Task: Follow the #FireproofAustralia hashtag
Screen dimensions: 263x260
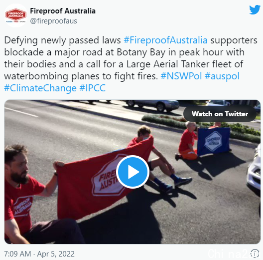Action: pyautogui.click(x=165, y=40)
